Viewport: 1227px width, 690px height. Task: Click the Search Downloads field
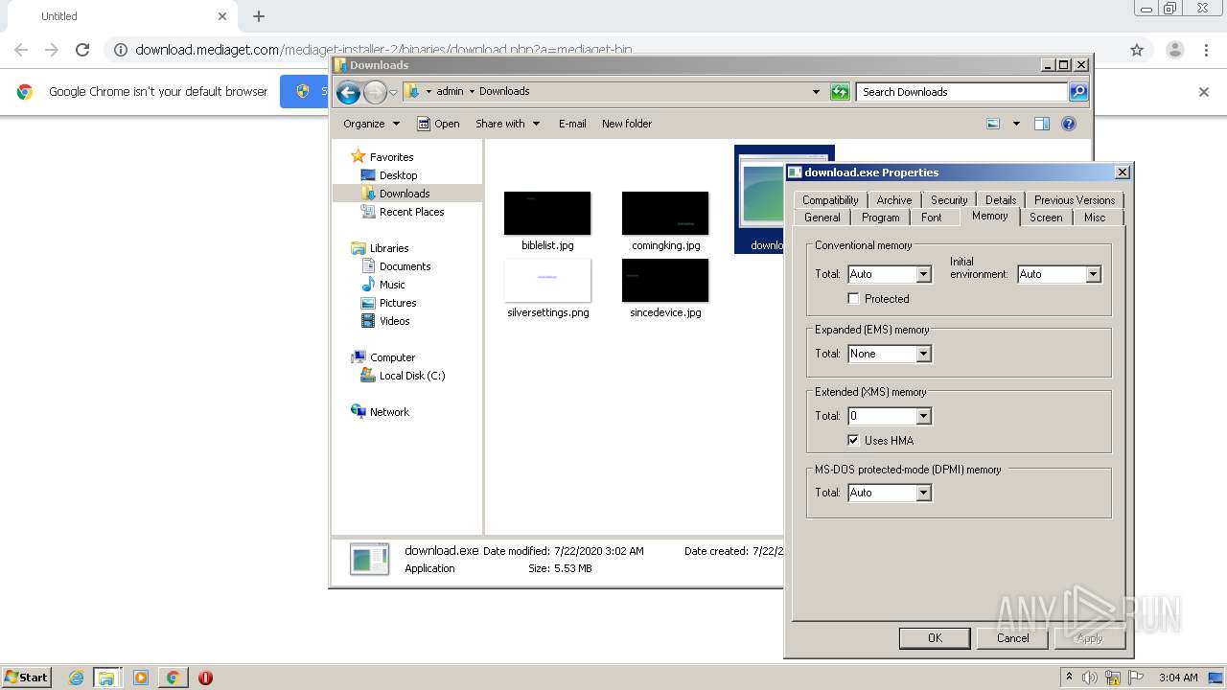point(961,92)
